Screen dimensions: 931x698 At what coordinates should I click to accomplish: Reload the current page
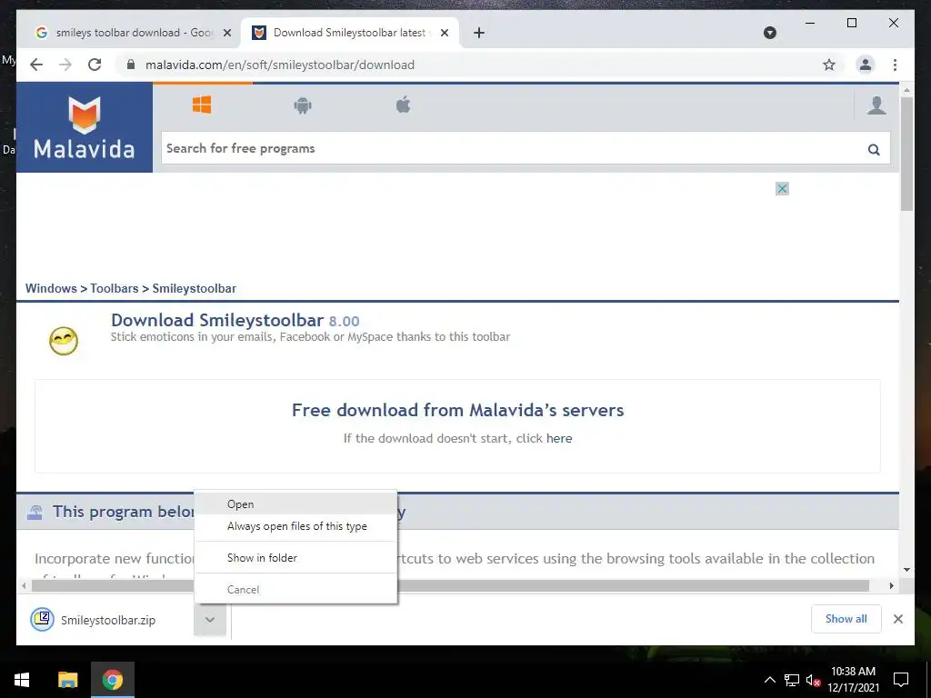click(95, 65)
